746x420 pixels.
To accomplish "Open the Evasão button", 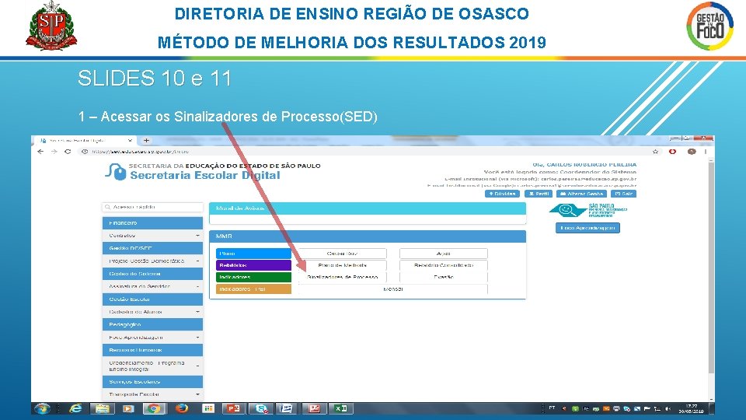I will 444,277.
